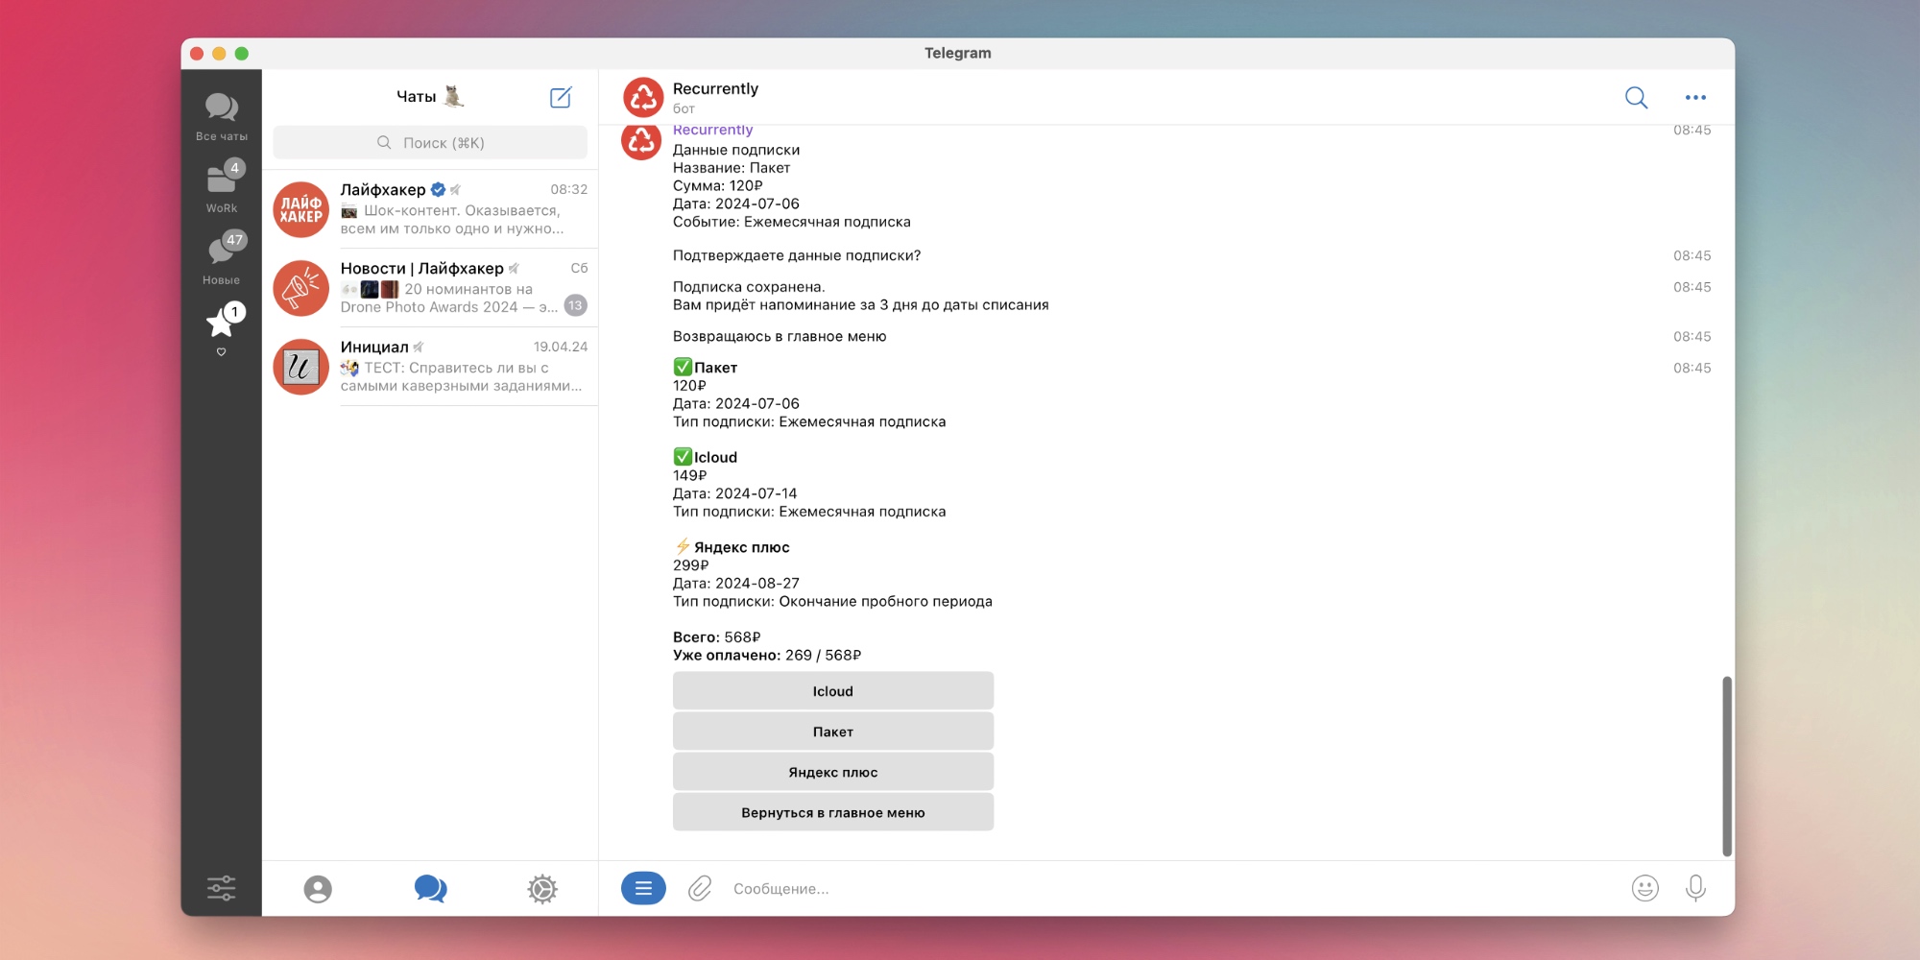The height and width of the screenshot is (960, 1920).
Task: Click the Recurrently title in chat header
Action: coord(715,88)
